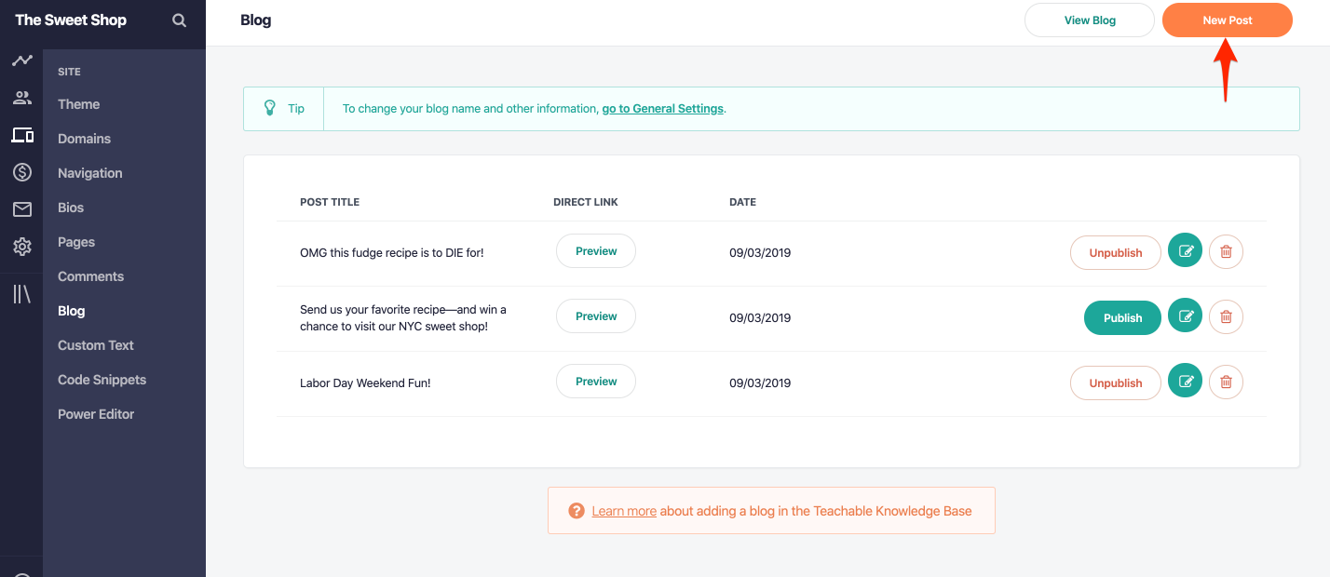Viewport: 1330px width, 577px height.
Task: Open the Settings gear icon
Action: click(22, 247)
